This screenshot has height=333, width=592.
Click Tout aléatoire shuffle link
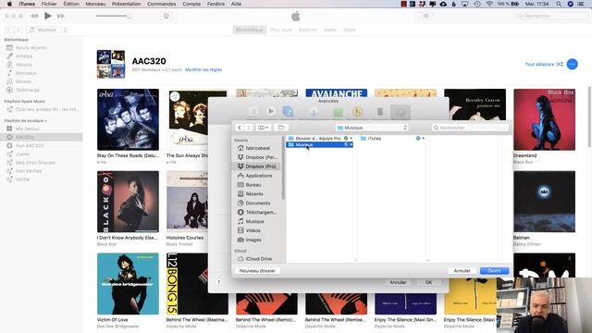point(544,64)
